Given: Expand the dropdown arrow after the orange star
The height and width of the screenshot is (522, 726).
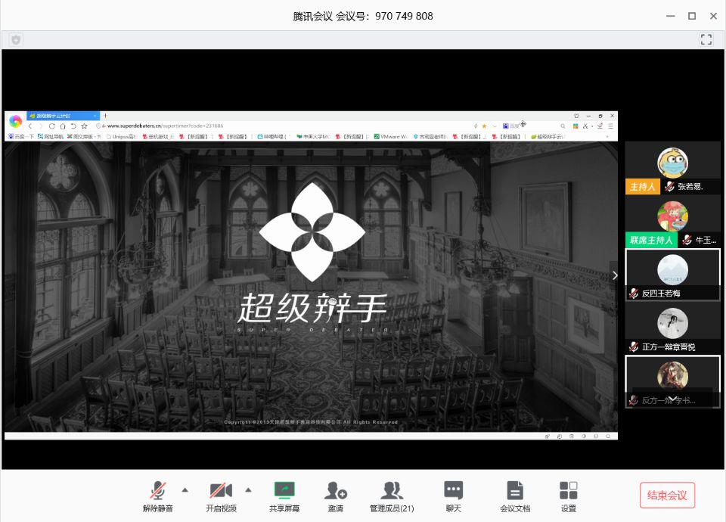Looking at the screenshot, I should (x=495, y=126).
